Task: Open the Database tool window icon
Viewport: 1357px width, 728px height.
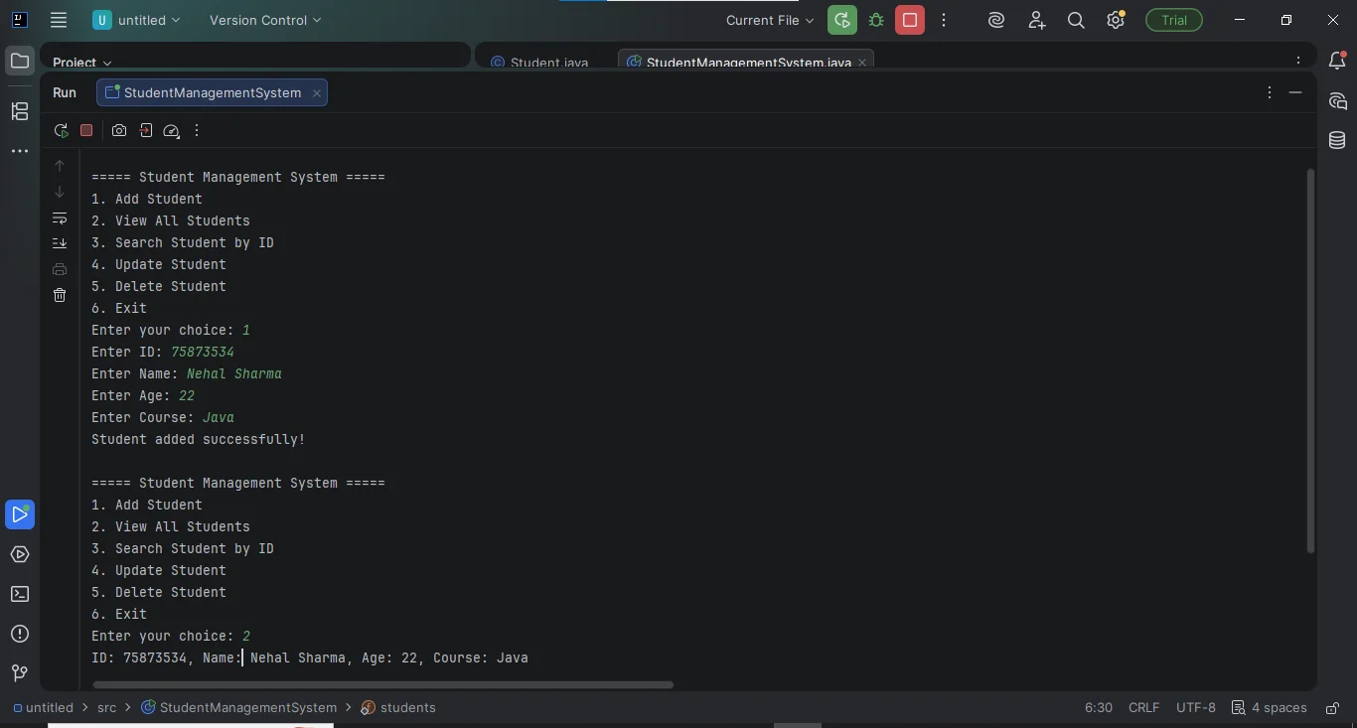Action: [1337, 141]
